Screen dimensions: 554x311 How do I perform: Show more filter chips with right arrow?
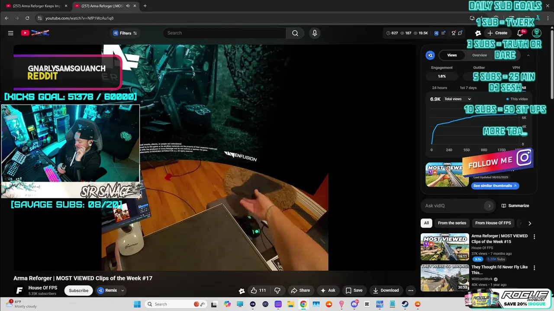[x=529, y=223]
